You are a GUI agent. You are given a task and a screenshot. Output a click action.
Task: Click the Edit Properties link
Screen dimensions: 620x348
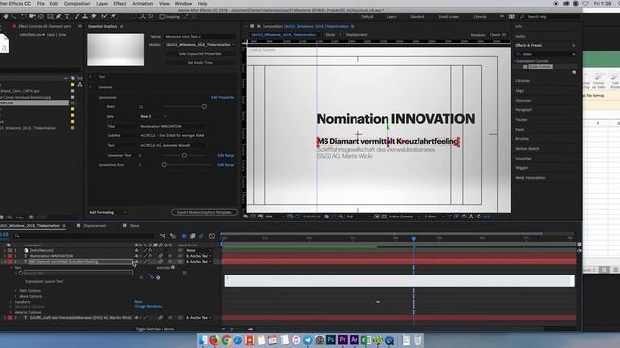[223, 97]
